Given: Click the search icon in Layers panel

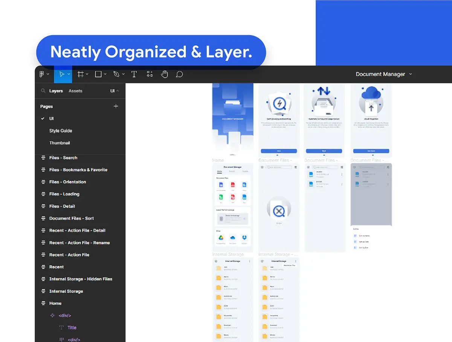Looking at the screenshot, I should (43, 91).
